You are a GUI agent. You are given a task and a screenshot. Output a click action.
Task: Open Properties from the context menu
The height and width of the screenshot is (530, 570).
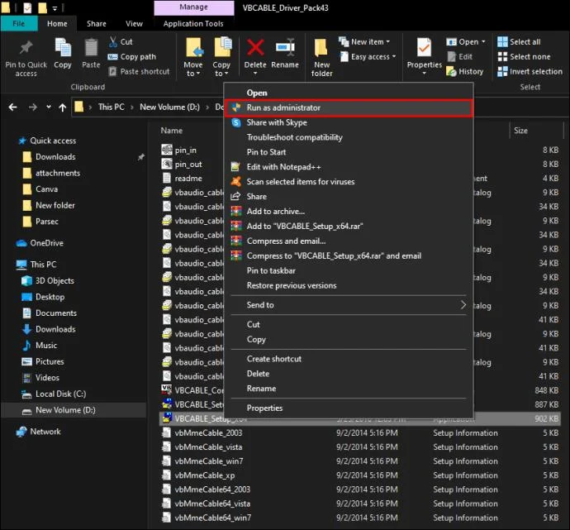click(x=349, y=408)
